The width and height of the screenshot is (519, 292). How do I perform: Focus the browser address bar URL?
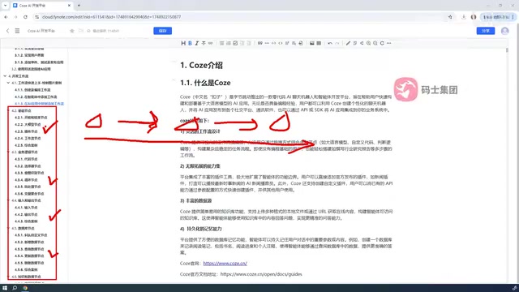[111, 17]
